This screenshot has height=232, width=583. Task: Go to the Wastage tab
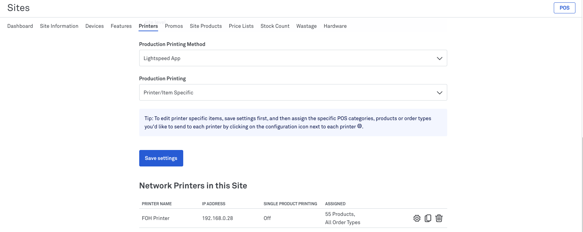click(x=307, y=26)
